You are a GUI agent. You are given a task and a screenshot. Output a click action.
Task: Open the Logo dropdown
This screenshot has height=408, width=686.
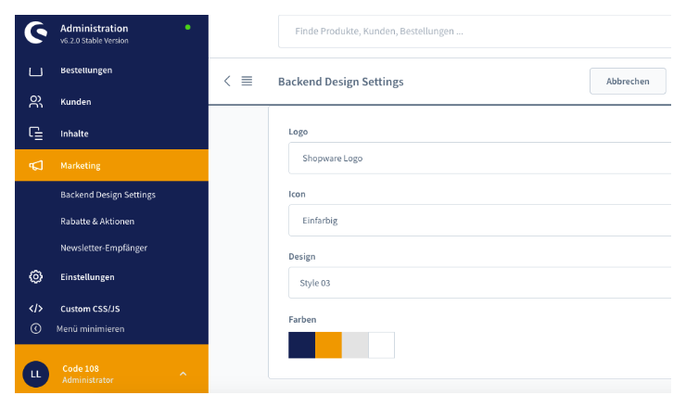click(479, 159)
